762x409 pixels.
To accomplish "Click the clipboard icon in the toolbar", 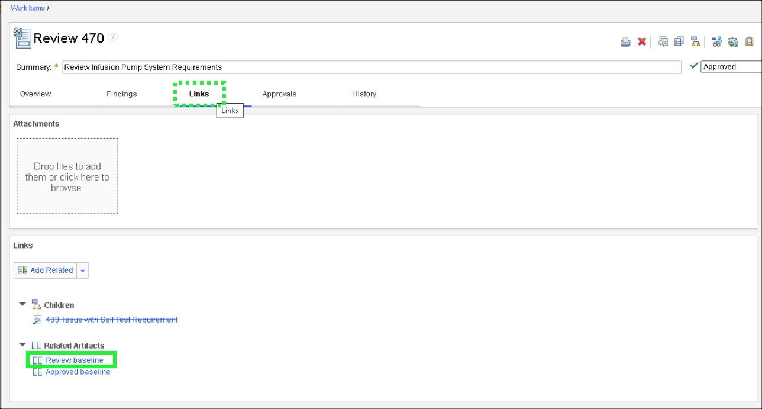I will click(750, 42).
